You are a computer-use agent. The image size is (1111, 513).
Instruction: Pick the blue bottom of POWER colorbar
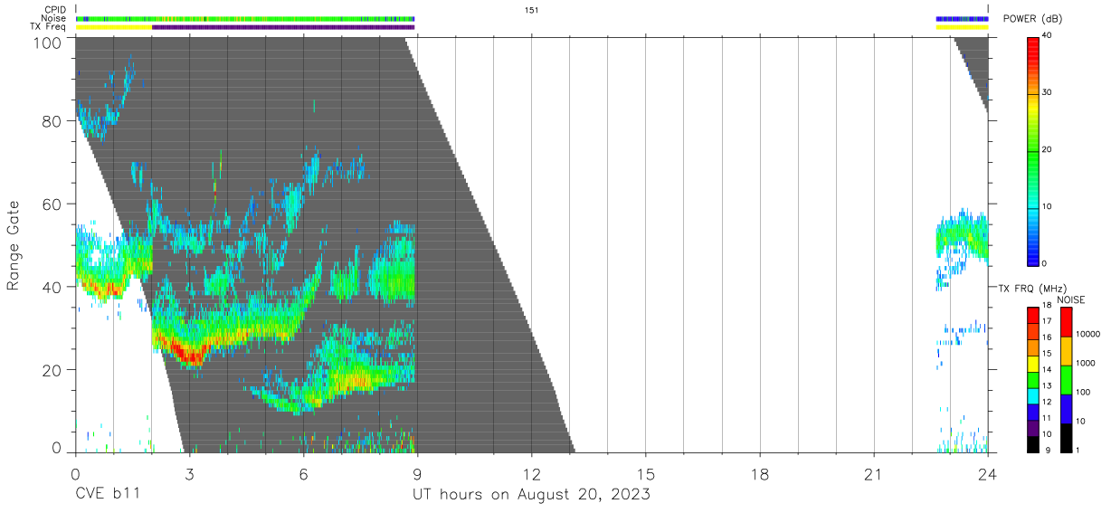click(x=1035, y=253)
